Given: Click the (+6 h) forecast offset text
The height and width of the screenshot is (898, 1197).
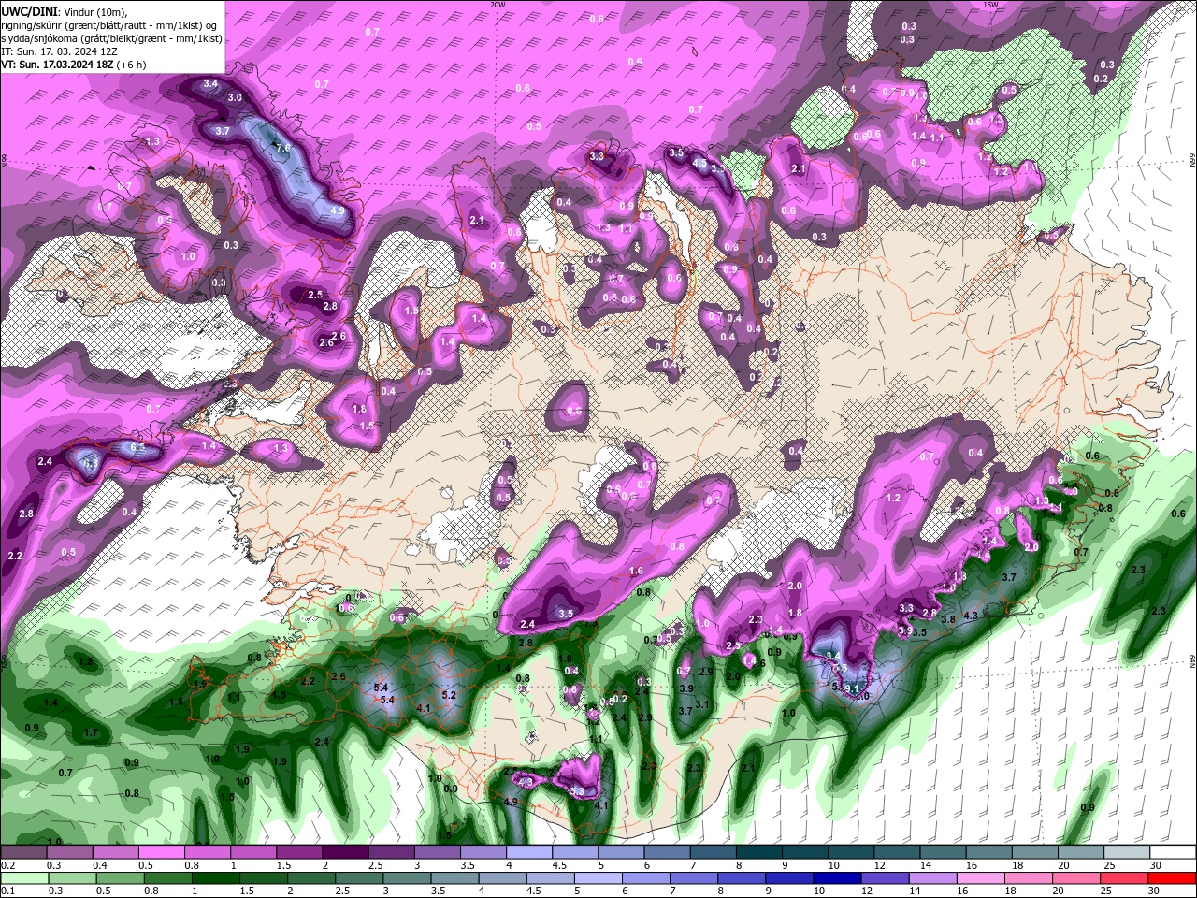Looking at the screenshot, I should pos(131,65).
